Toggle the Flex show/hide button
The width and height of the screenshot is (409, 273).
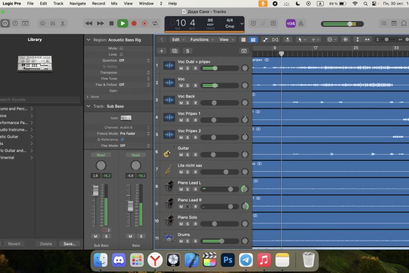coord(275,40)
